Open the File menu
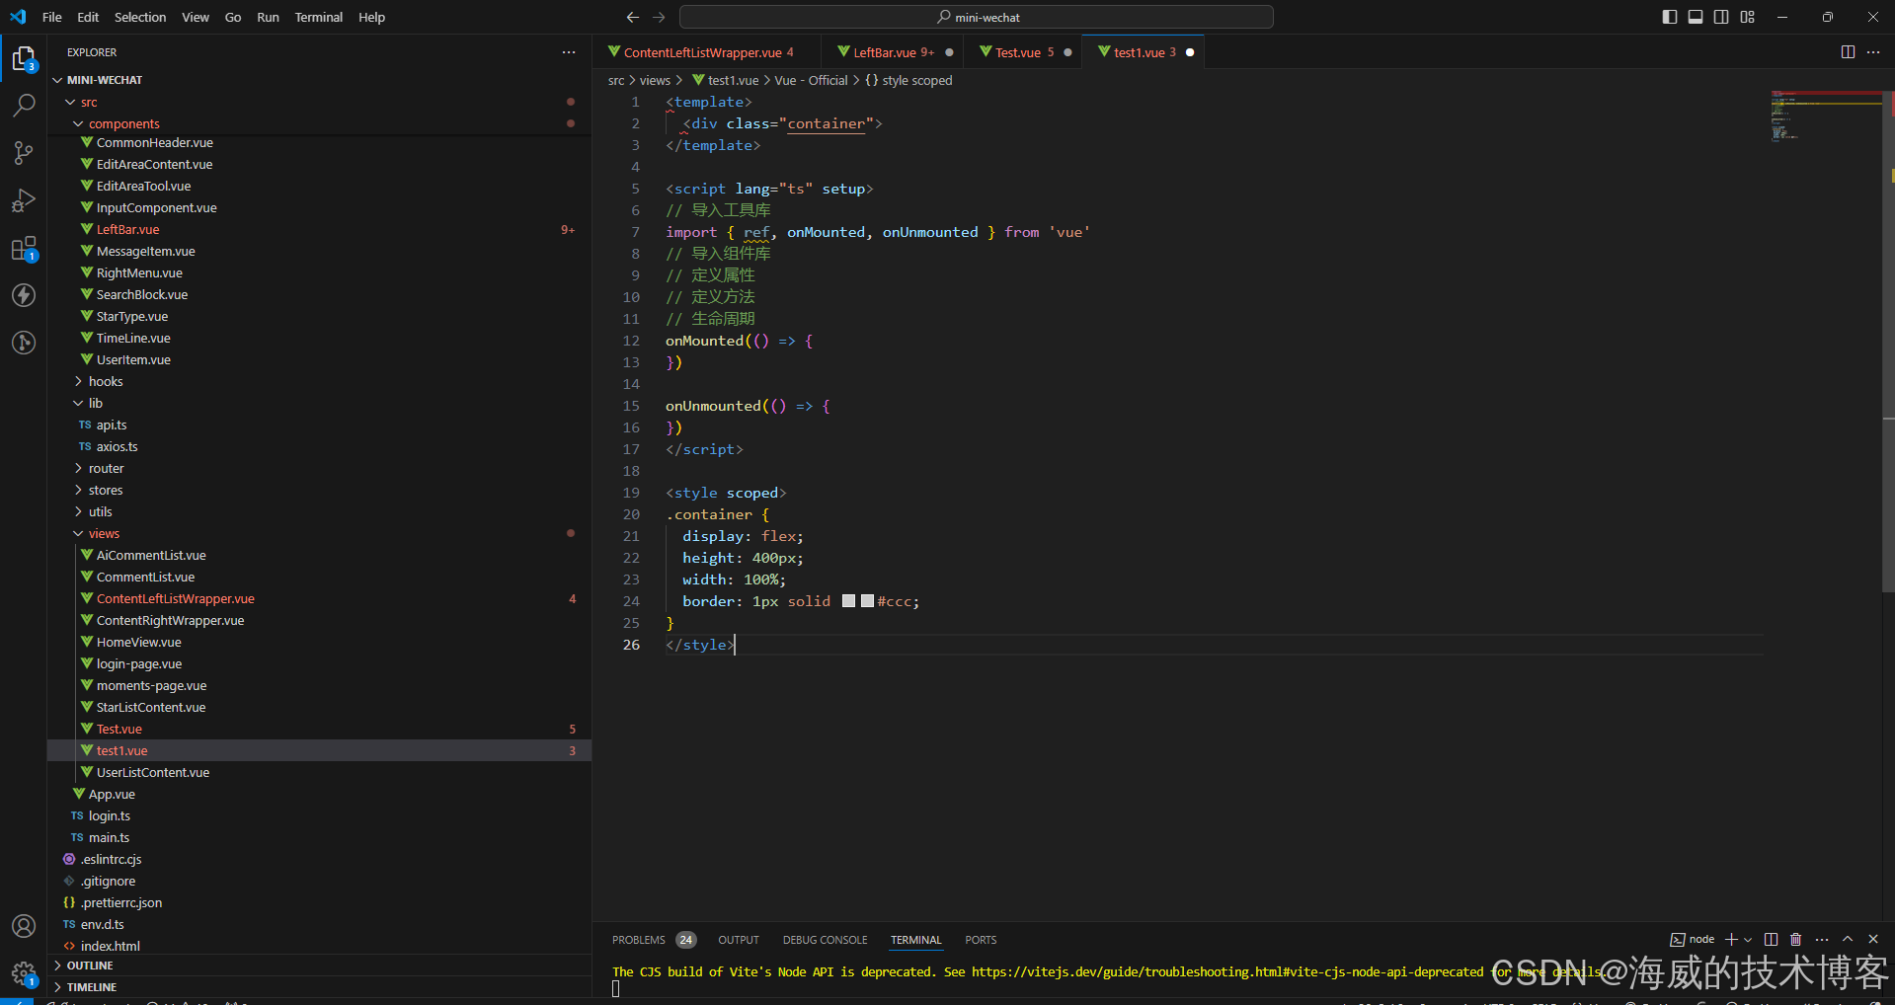The width and height of the screenshot is (1895, 1005). (52, 17)
